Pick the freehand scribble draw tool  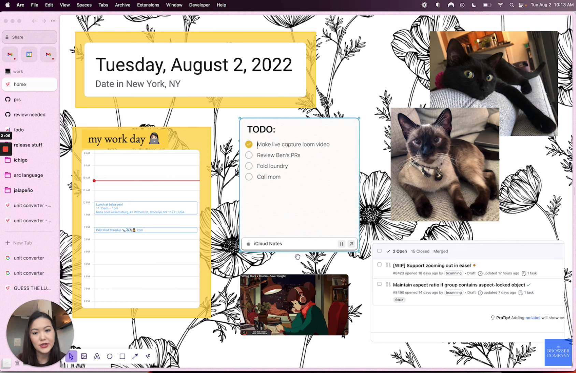[x=148, y=356]
